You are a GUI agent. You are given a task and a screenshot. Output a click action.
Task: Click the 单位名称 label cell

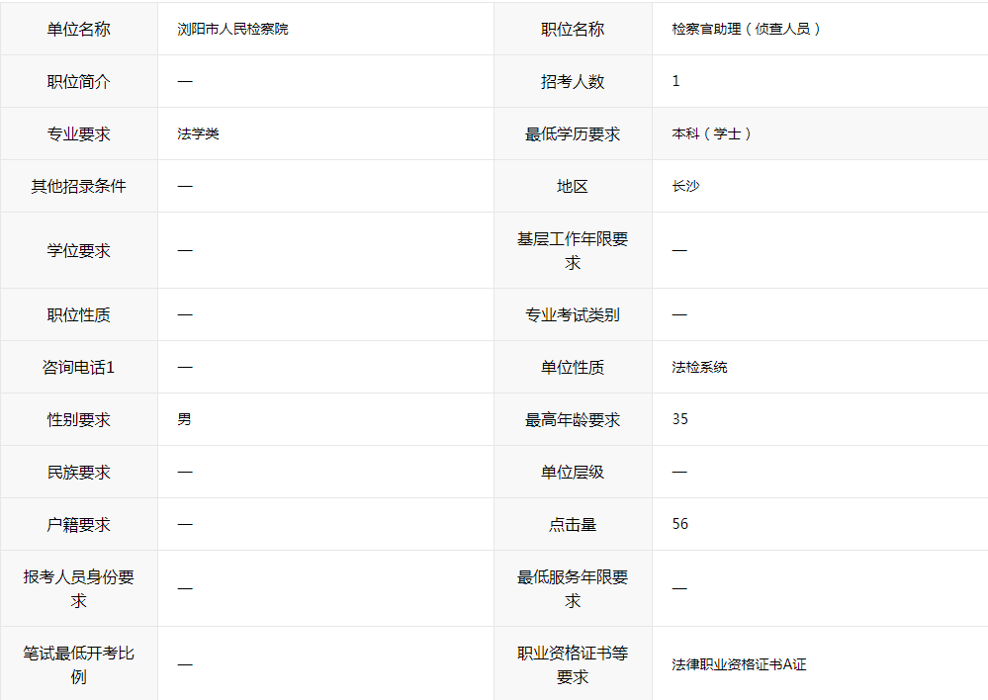click(79, 29)
